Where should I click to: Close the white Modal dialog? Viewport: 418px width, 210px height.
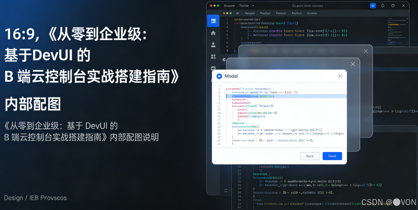pyautogui.click(x=340, y=76)
